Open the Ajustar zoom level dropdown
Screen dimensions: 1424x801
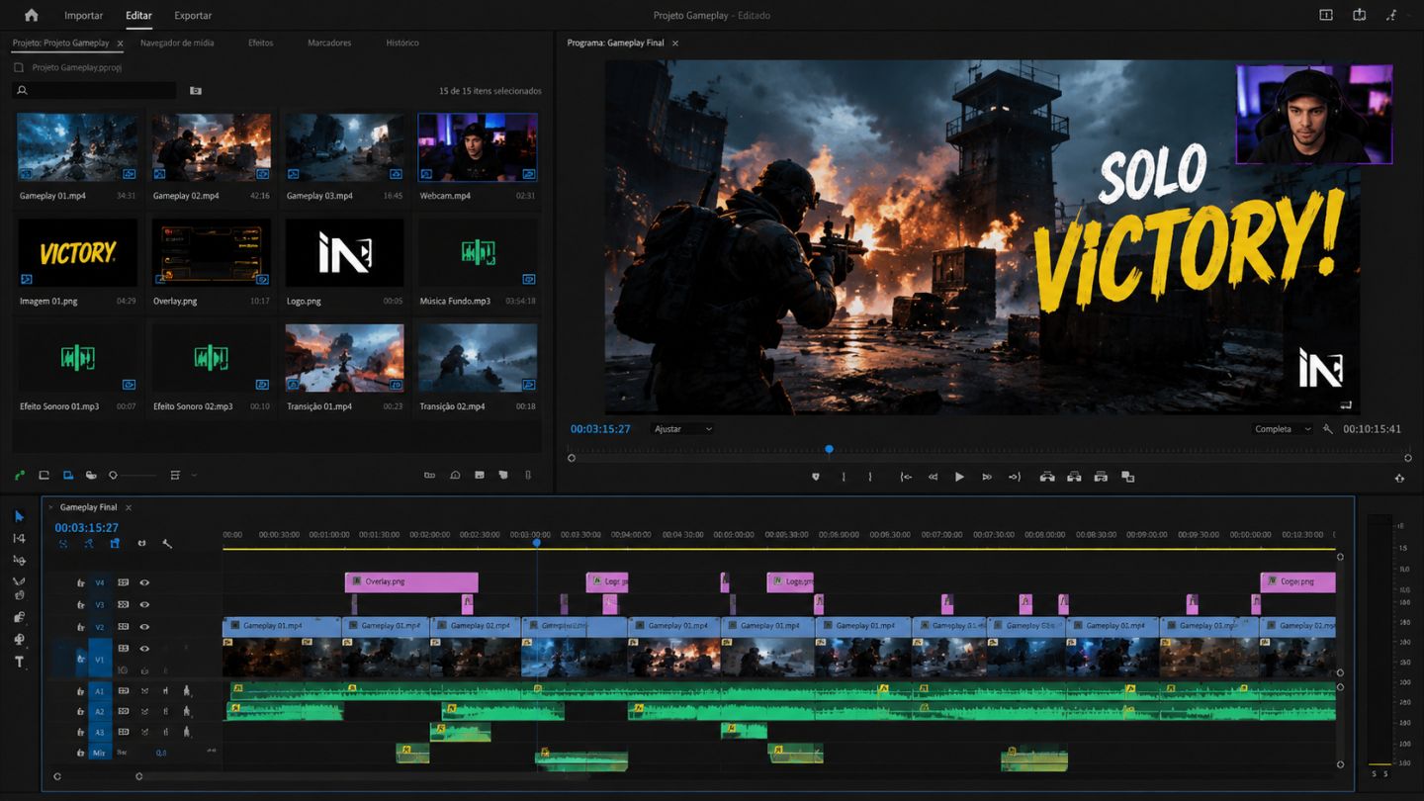(682, 429)
